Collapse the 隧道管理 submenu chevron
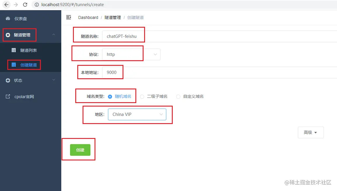337x191 pixels. coord(54,35)
